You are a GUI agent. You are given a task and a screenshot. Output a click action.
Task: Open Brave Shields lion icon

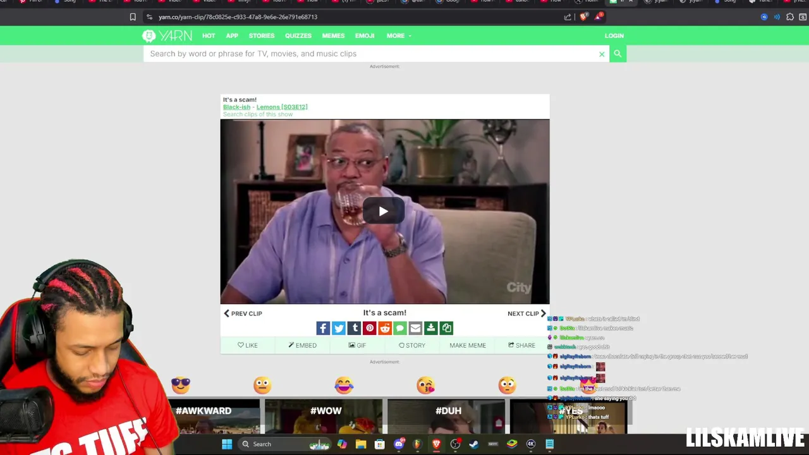click(x=583, y=17)
